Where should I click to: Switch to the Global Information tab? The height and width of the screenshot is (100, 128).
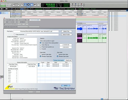click(59, 60)
